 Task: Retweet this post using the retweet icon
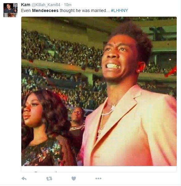[x=49, y=178]
